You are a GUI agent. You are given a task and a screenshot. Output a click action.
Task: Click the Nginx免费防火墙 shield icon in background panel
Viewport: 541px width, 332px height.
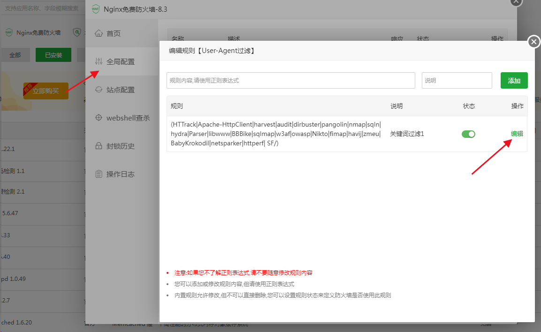click(8, 32)
